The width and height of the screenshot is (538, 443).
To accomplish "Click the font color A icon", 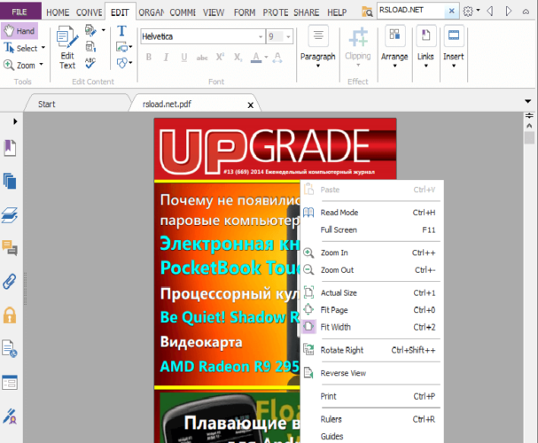I will tap(256, 58).
